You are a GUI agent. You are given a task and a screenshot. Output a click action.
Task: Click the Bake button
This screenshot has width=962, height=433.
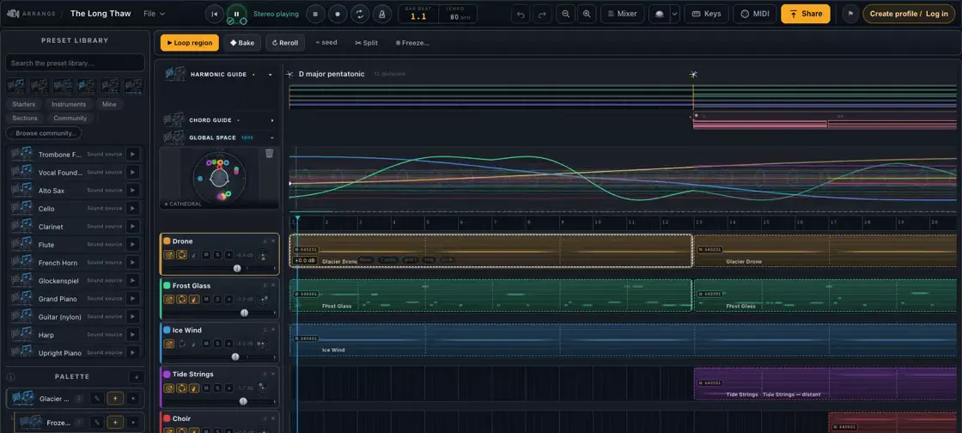pos(242,43)
